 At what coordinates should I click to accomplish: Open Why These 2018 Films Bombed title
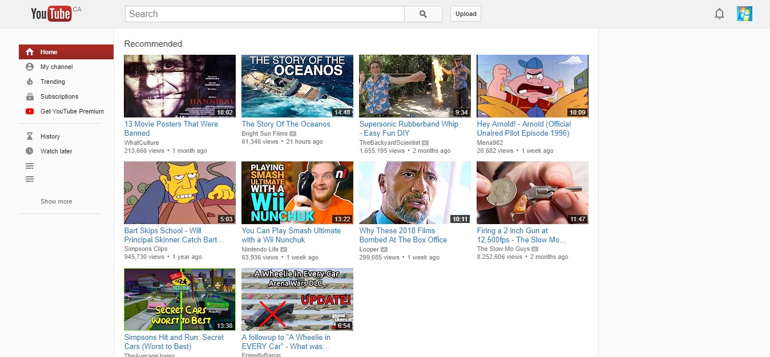(403, 235)
